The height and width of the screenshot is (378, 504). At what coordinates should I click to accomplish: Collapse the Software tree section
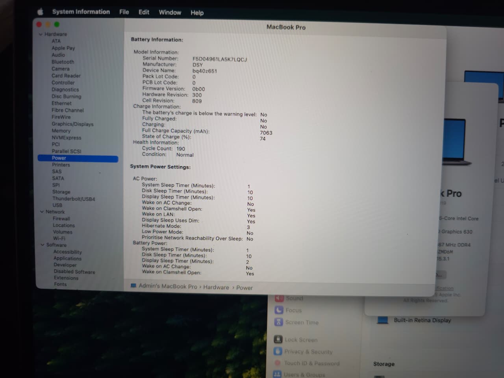click(43, 245)
